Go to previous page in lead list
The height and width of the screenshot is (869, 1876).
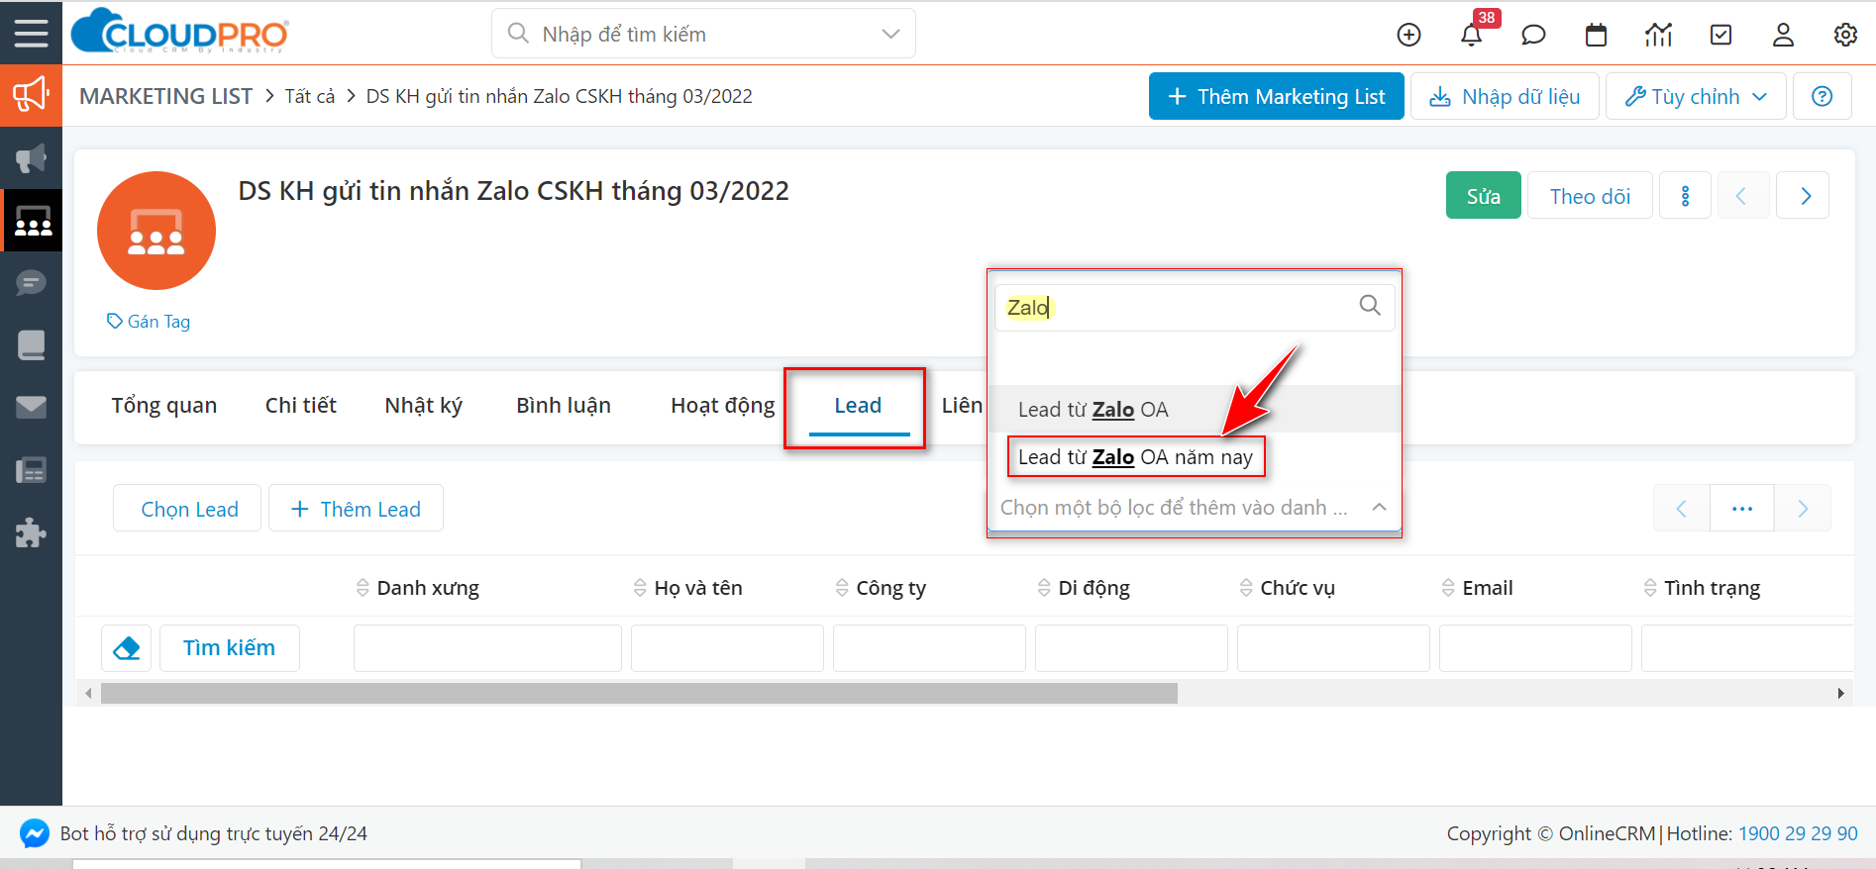[x=1681, y=509]
